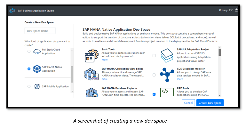Click the extensions list scrollbar thumb
Viewport: 246px width, 128px height.
pos(220,52)
